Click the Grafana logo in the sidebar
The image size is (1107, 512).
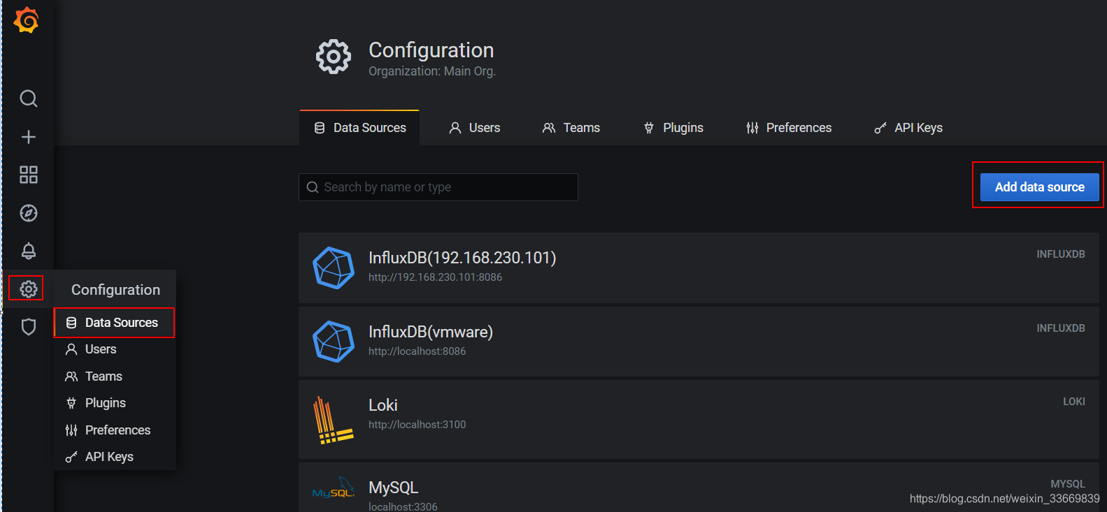[27, 20]
